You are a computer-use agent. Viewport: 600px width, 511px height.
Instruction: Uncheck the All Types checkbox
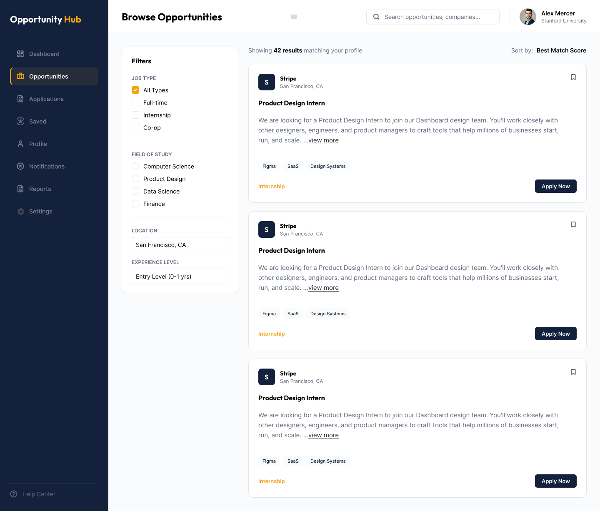pyautogui.click(x=135, y=90)
